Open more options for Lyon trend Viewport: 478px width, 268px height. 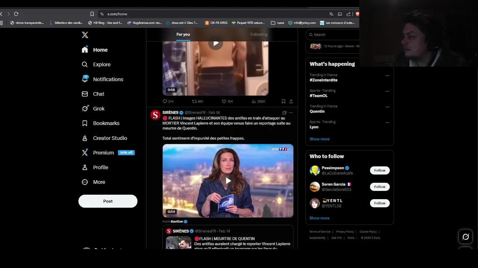tap(387, 122)
